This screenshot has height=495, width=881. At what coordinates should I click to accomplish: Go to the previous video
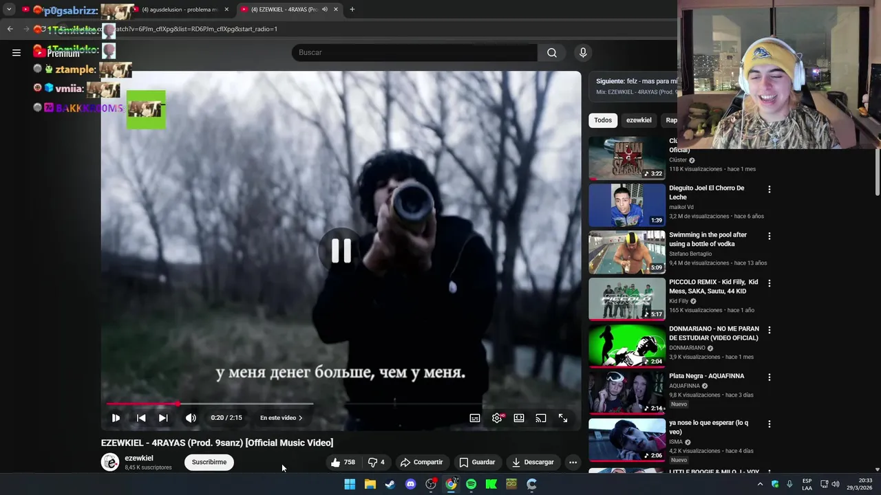click(x=141, y=418)
